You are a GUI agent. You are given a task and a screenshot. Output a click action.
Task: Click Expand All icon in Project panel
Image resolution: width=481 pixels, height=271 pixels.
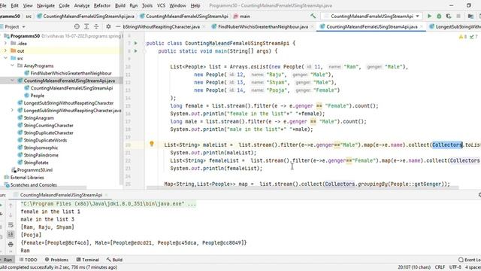[86, 27]
